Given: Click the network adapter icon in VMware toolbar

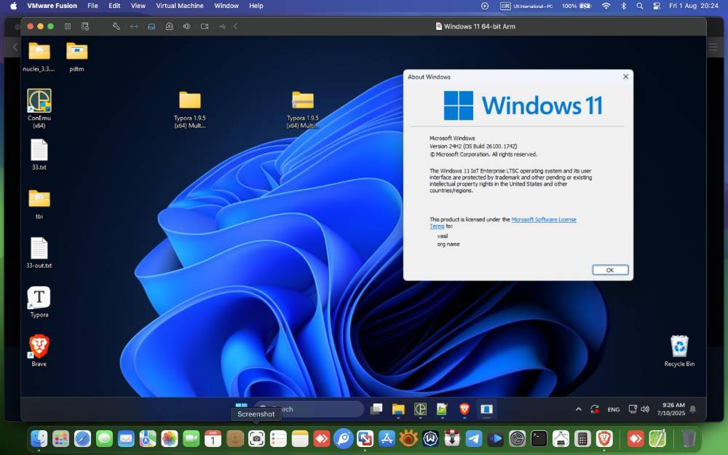Looking at the screenshot, I should pyautogui.click(x=134, y=26).
